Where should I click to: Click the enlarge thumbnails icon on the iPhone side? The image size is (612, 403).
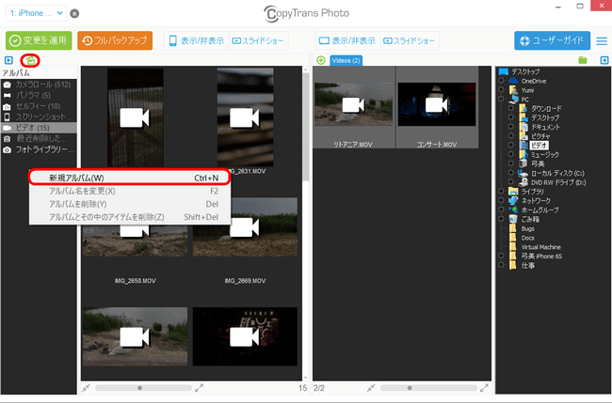click(199, 388)
